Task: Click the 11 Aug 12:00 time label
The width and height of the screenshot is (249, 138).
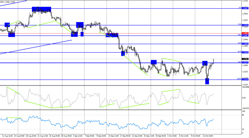Action: [7, 136]
